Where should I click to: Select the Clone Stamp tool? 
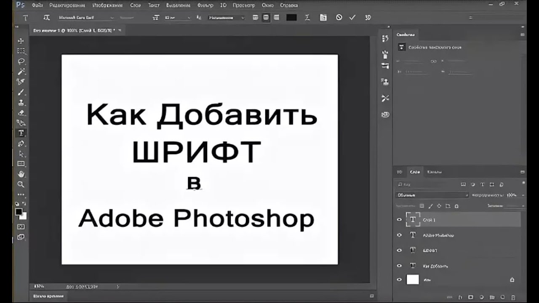[x=21, y=103]
